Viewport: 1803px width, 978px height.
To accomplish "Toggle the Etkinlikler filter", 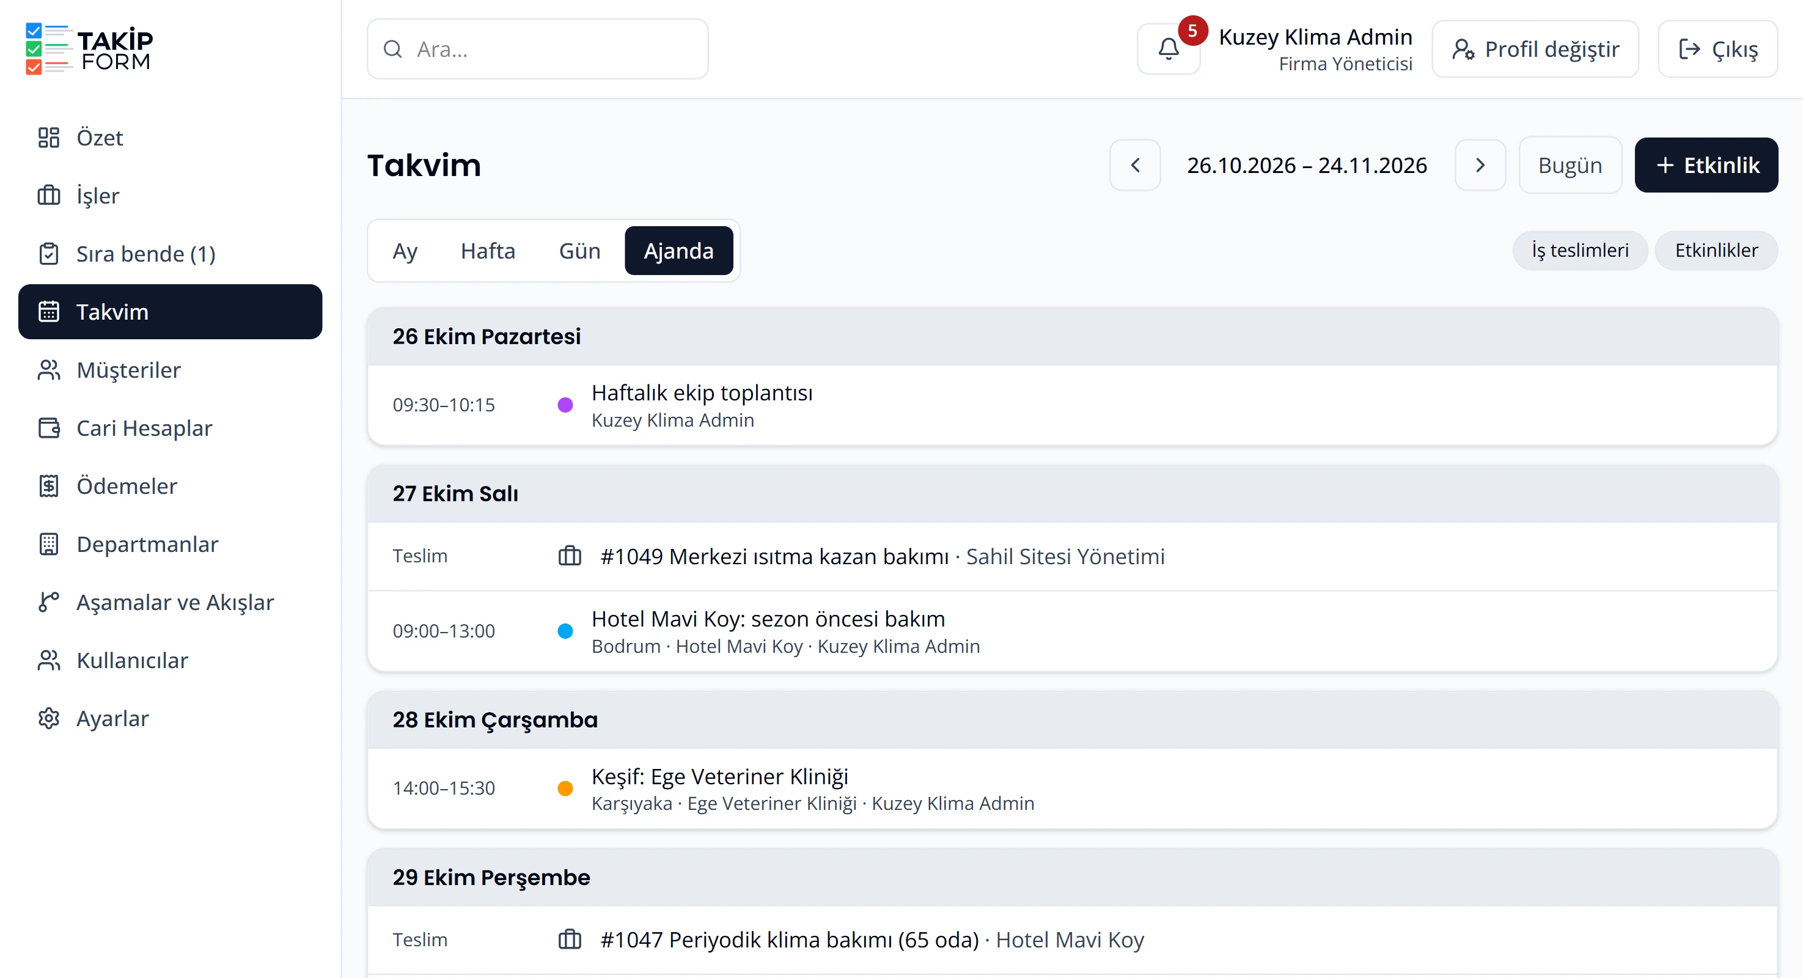I will (x=1716, y=250).
